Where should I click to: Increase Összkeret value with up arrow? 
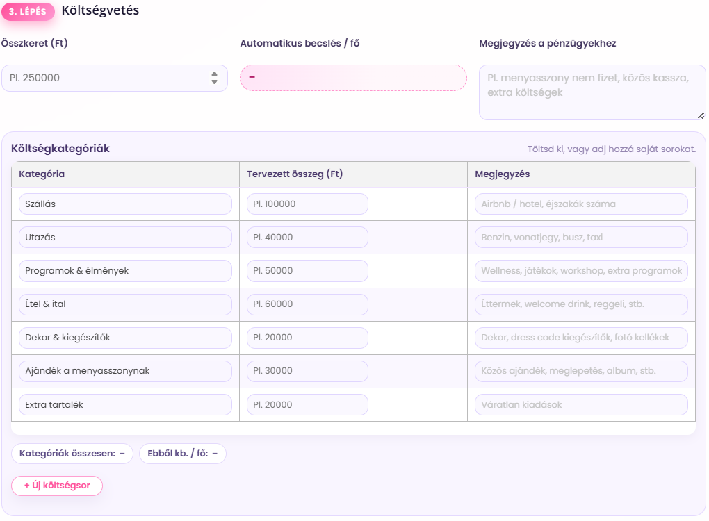pos(214,74)
